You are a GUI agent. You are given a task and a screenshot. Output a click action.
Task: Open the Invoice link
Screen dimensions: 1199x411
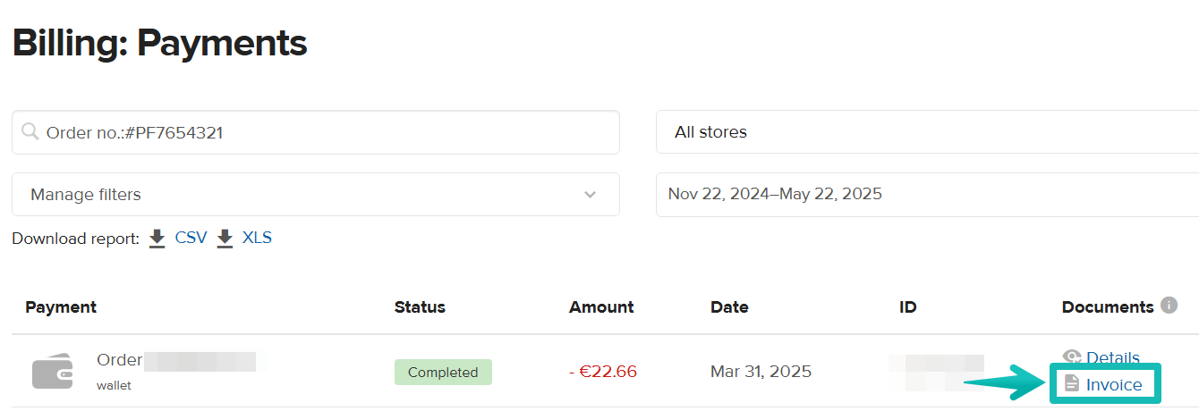coord(1114,384)
